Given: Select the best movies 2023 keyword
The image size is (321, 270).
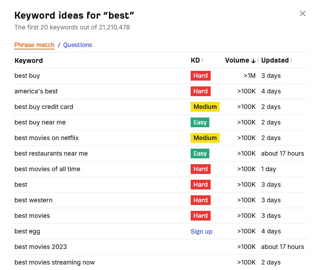Looking at the screenshot, I should [x=41, y=247].
